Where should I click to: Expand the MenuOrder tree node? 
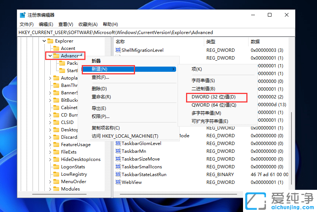pos(50,182)
